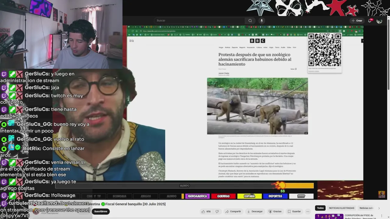Select the partially visible Noticias sob chip
390x219 pixels.
[x=367, y=208]
